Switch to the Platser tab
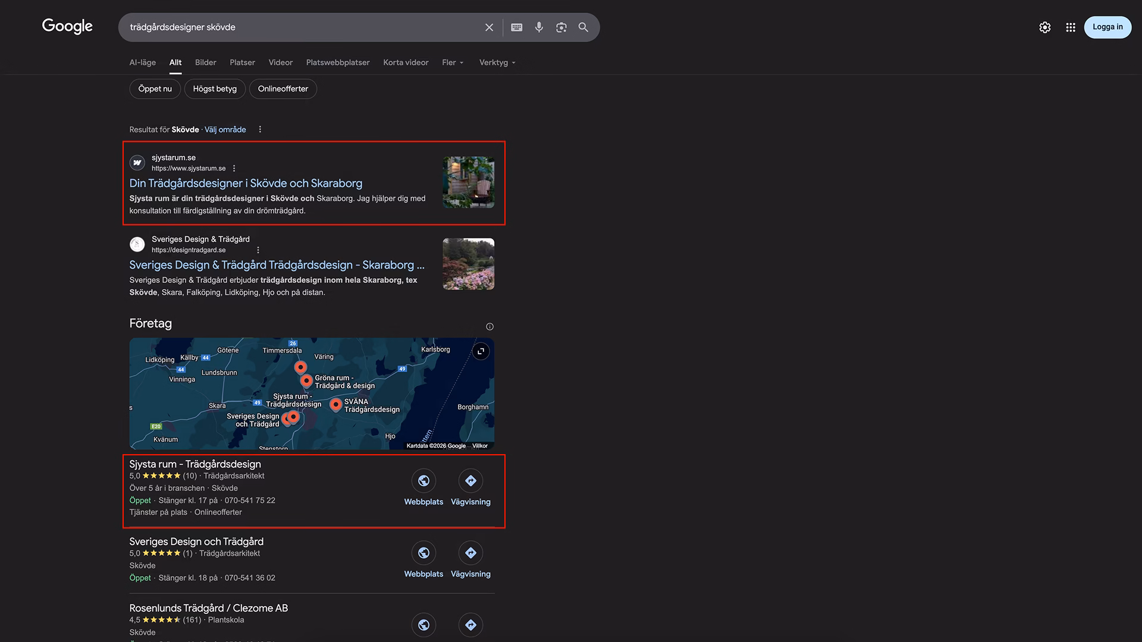 (x=242, y=62)
